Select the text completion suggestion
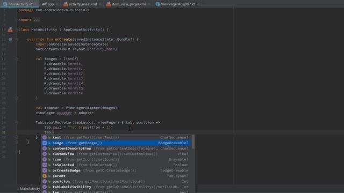This screenshot has width=344, height=193. (116, 137)
